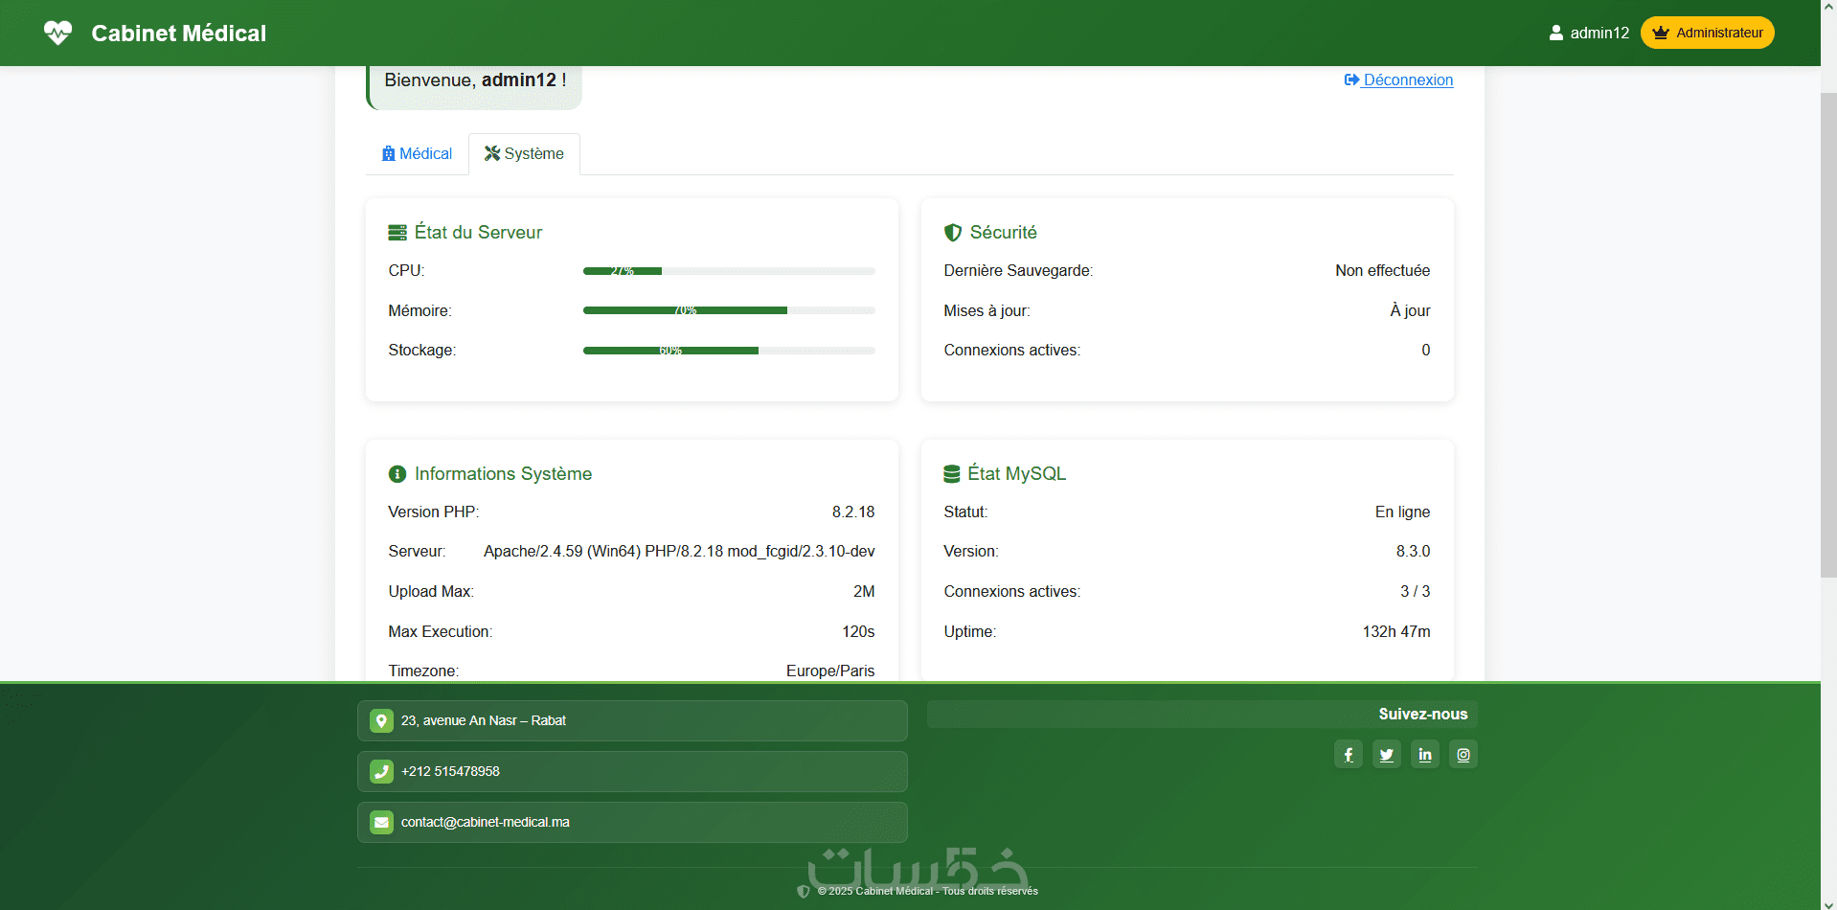Click the heartbeat logo icon

click(x=57, y=33)
